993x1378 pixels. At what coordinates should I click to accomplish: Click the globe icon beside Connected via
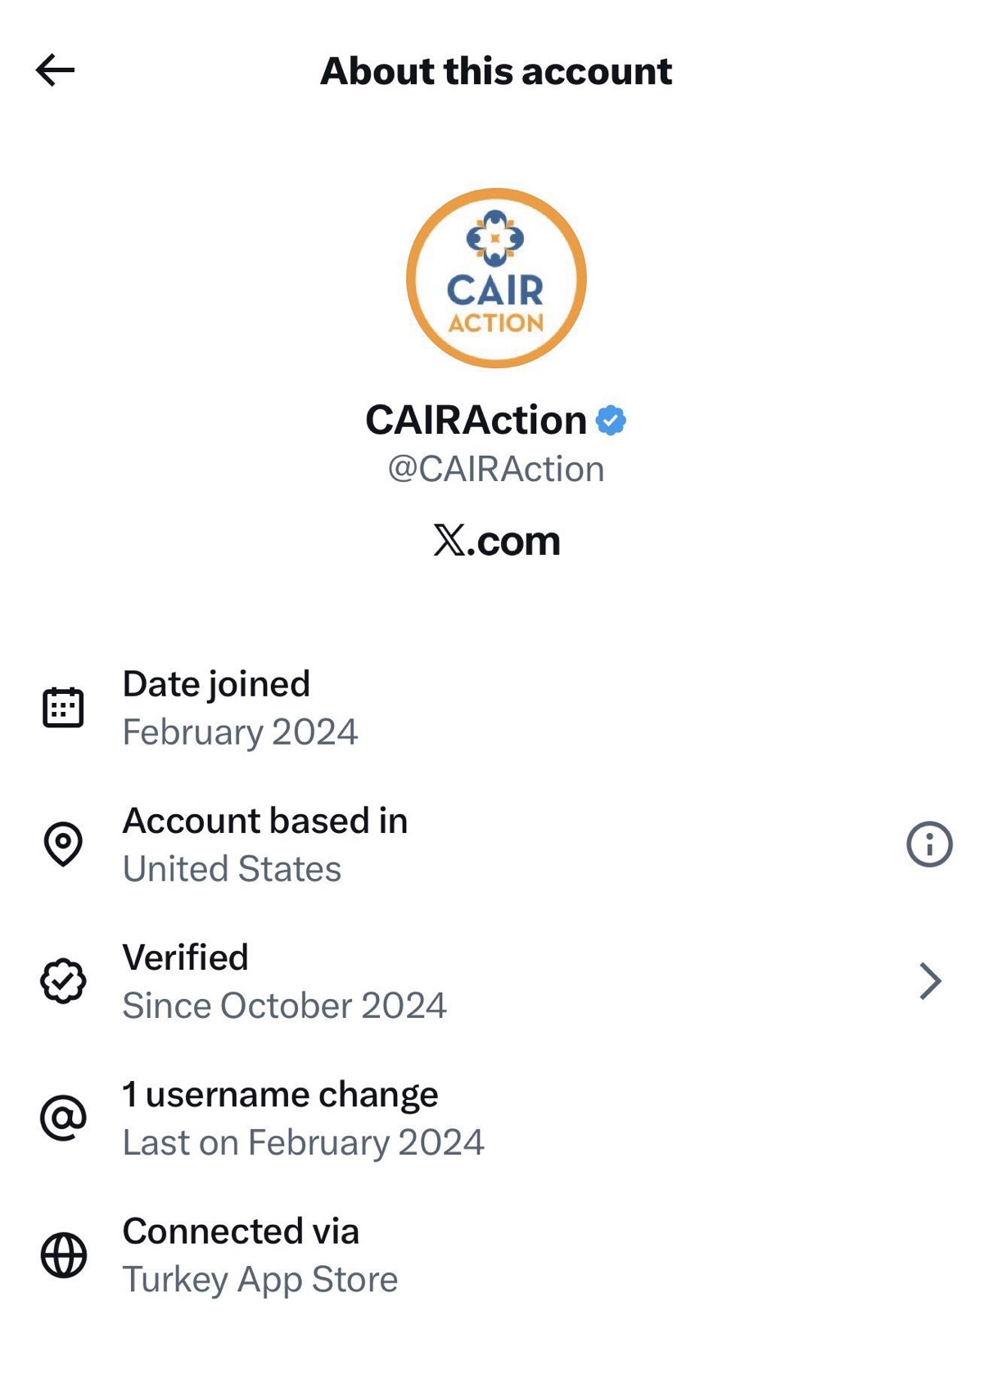tap(63, 1254)
